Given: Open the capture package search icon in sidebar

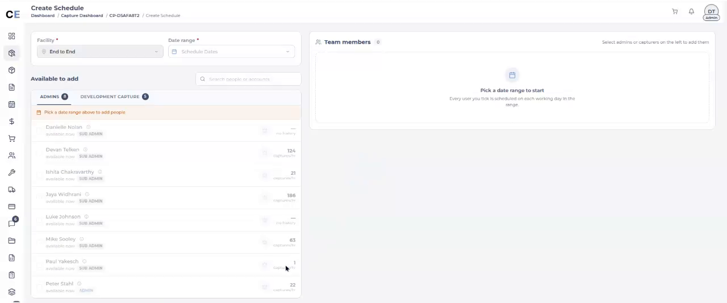Looking at the screenshot, I should tap(11, 53).
